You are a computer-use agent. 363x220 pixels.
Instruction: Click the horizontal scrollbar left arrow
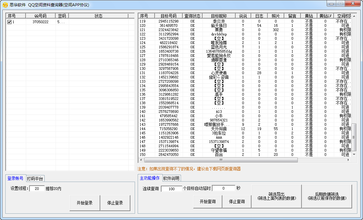tap(141, 160)
